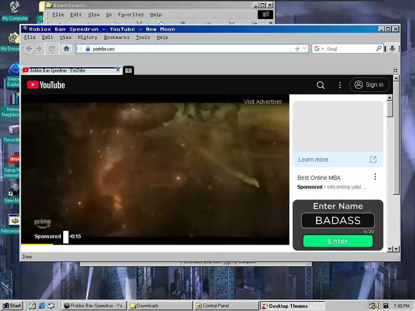This screenshot has width=415, height=311.
Task: Click Learn more on the sidebar ad
Action: (x=313, y=160)
